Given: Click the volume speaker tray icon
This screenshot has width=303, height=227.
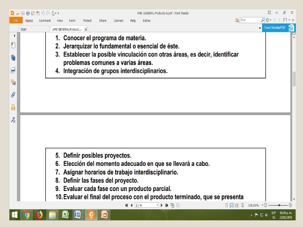Looking at the screenshot, I should pos(267,215).
